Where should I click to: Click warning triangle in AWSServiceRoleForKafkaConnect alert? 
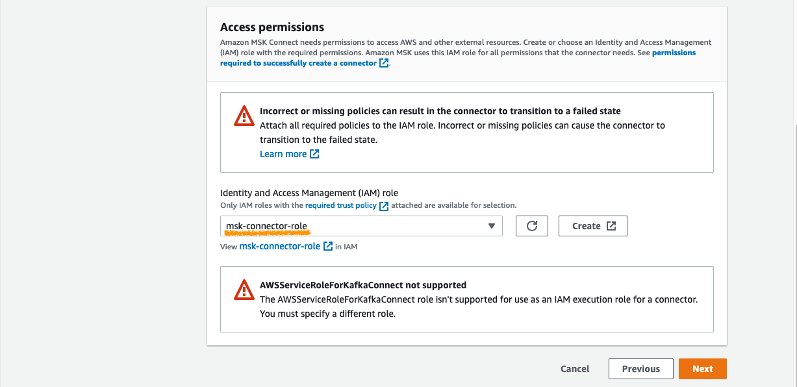[x=244, y=290]
